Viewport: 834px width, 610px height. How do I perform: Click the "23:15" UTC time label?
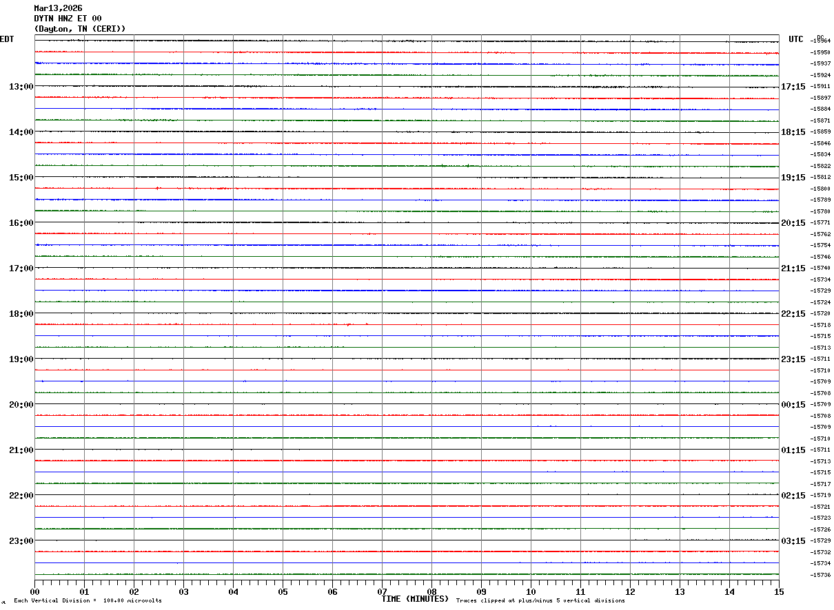coord(793,359)
